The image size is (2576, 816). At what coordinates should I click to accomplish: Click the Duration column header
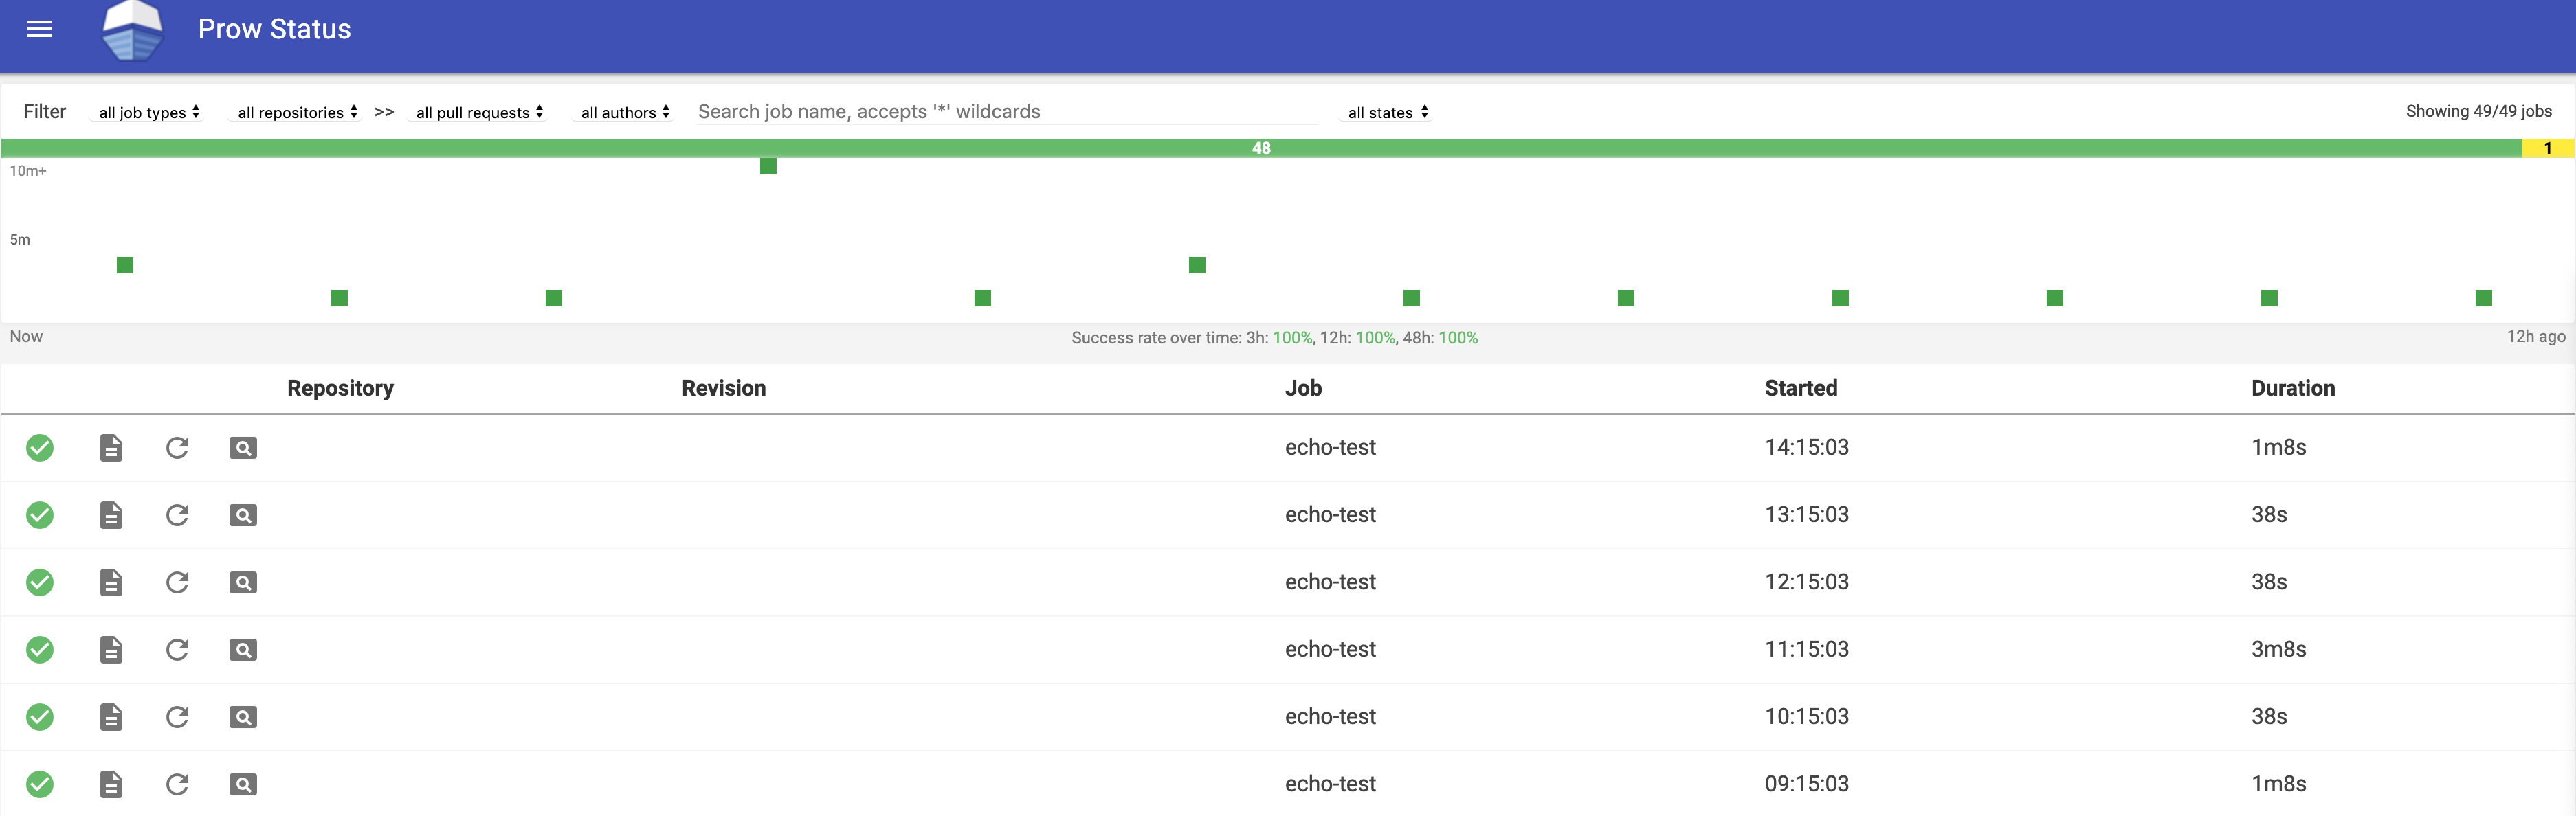2293,389
